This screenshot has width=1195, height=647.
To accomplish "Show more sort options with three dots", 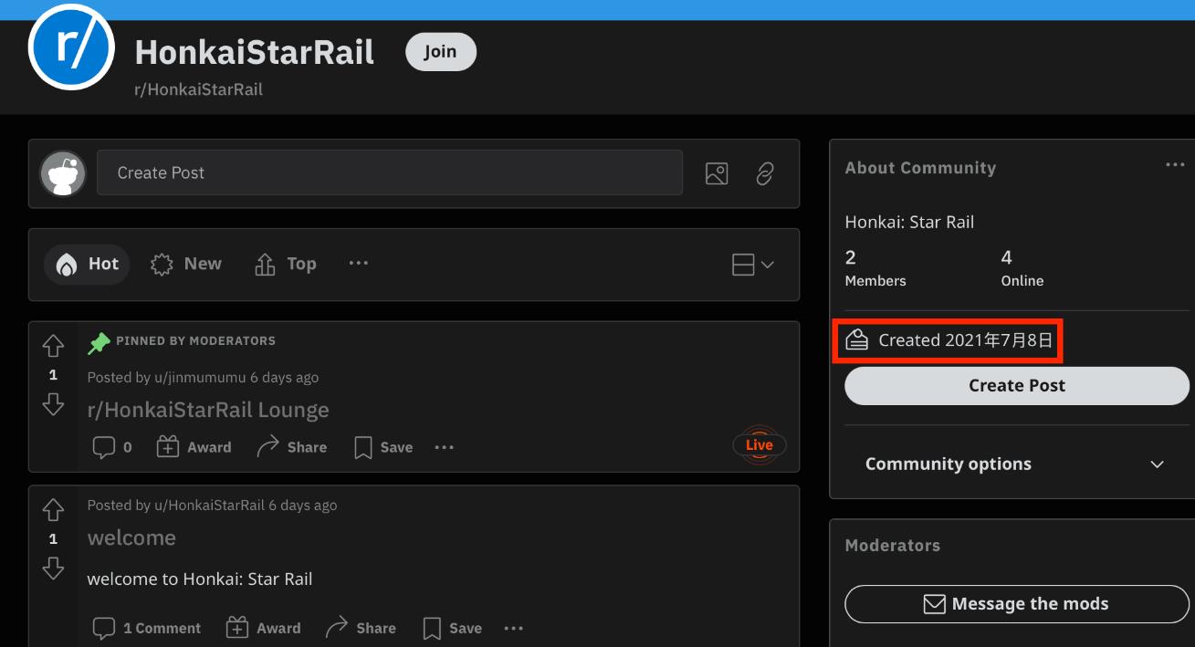I will pyautogui.click(x=359, y=264).
